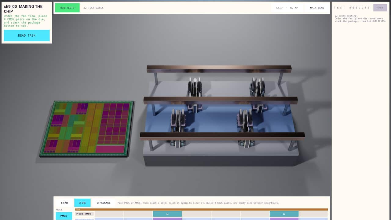391x220 pixels.
Task: Open the READ TASK instructions
Action: (x=27, y=35)
